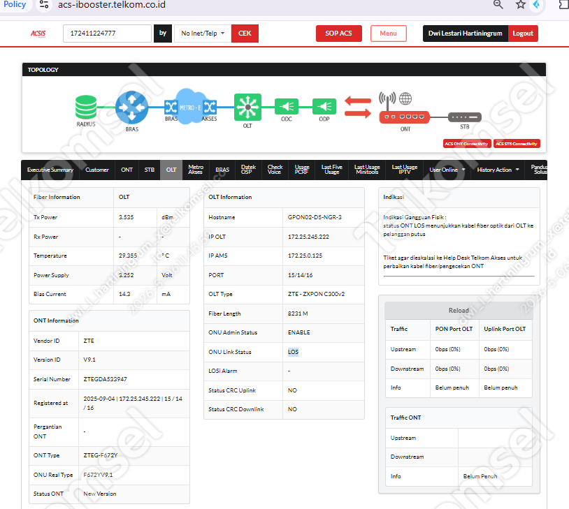
Task: Open the Last Usage Minitools tab
Action: tap(367, 170)
